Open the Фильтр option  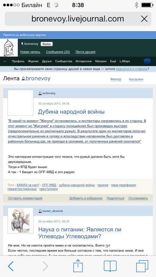tap(116, 79)
